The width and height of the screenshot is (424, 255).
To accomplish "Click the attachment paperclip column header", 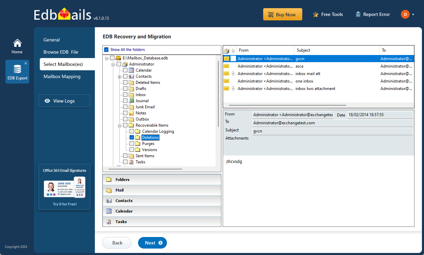I will [233, 50].
